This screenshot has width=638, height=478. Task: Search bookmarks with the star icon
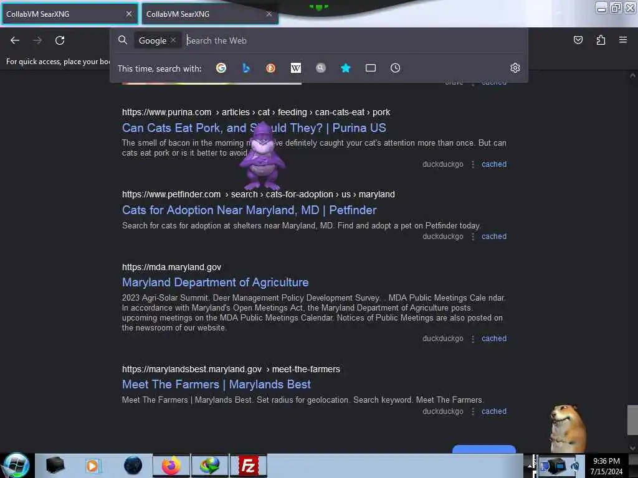(345, 68)
